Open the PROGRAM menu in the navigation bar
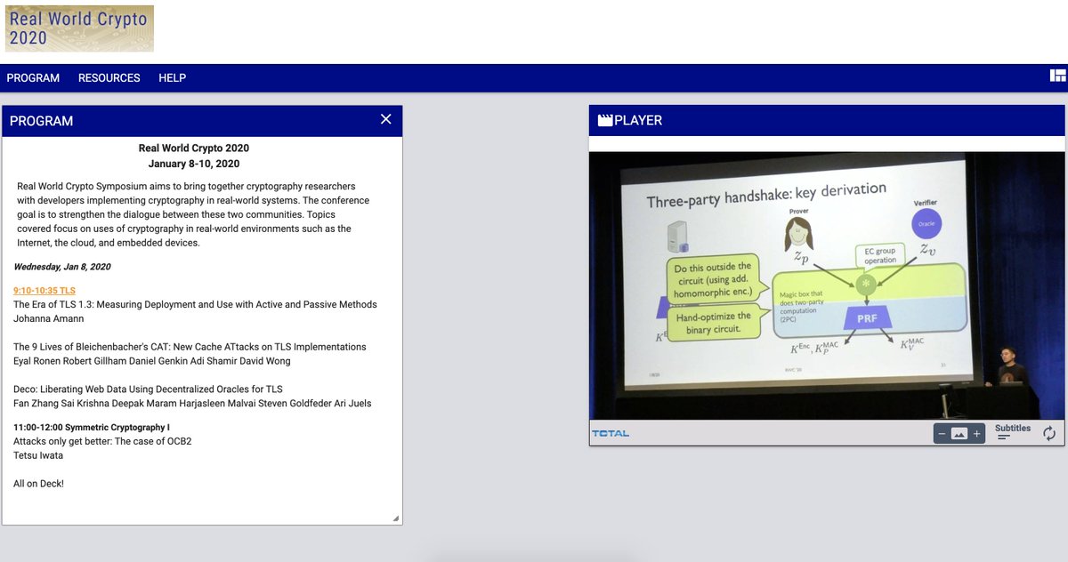The width and height of the screenshot is (1068, 562). coord(33,78)
